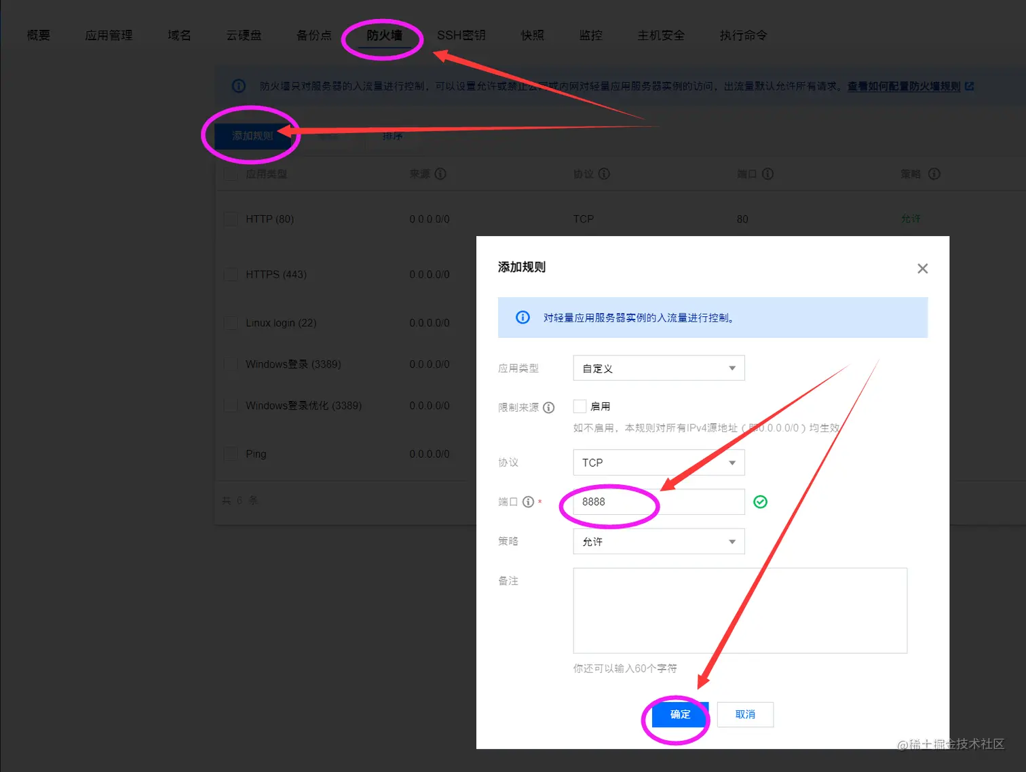Click the 允许 policy text in HTTP row
Viewport: 1026px width, 772px height.
pos(911,219)
